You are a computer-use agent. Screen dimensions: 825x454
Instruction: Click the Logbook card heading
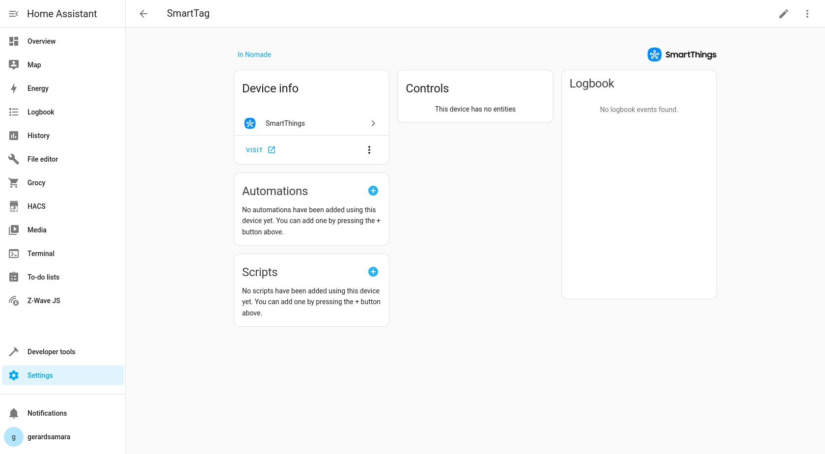click(592, 84)
